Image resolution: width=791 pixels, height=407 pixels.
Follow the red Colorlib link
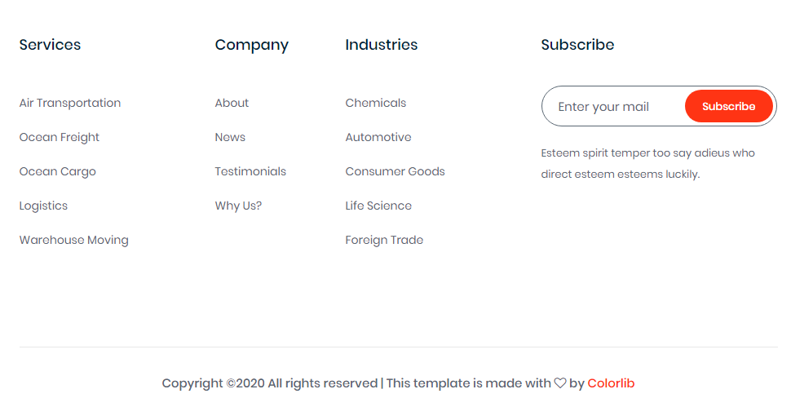click(x=611, y=383)
